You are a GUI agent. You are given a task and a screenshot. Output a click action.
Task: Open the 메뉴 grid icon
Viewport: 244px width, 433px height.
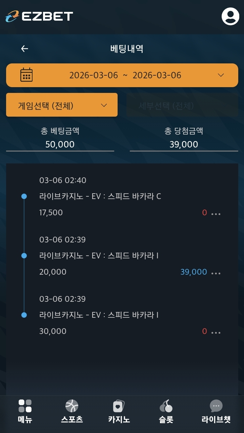pos(25,406)
